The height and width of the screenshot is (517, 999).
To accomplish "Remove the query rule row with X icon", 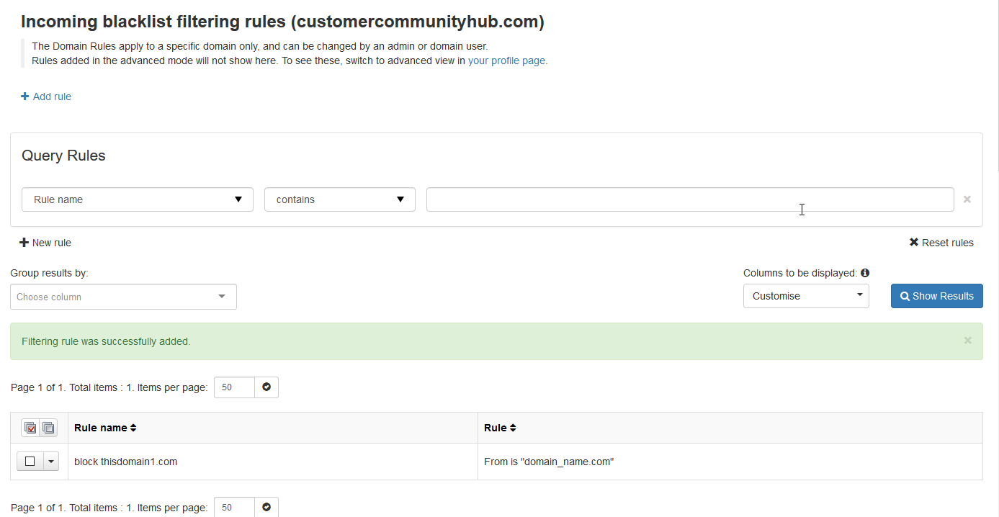I will tap(967, 199).
